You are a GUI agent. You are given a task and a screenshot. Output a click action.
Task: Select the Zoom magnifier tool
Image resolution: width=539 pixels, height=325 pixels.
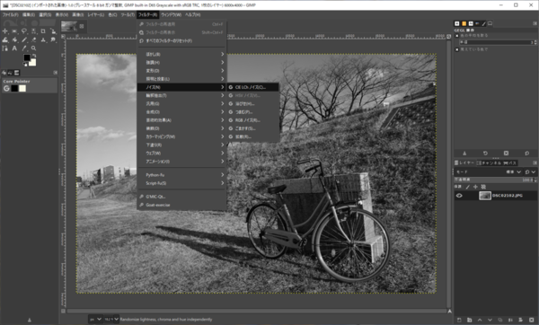point(34,48)
